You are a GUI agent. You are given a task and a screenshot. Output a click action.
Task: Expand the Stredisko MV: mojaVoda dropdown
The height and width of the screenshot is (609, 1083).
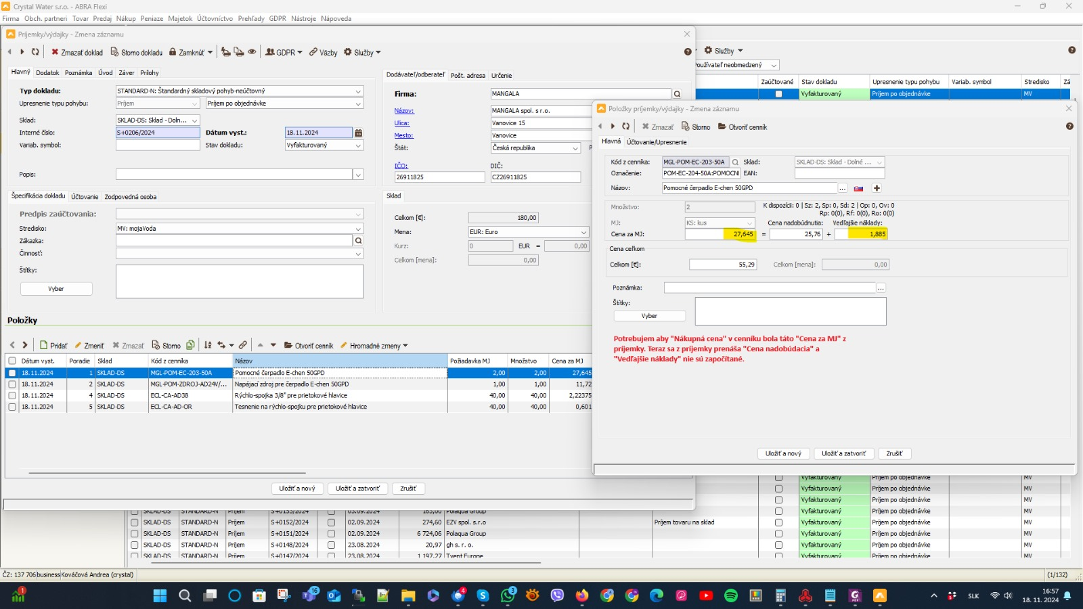click(358, 229)
